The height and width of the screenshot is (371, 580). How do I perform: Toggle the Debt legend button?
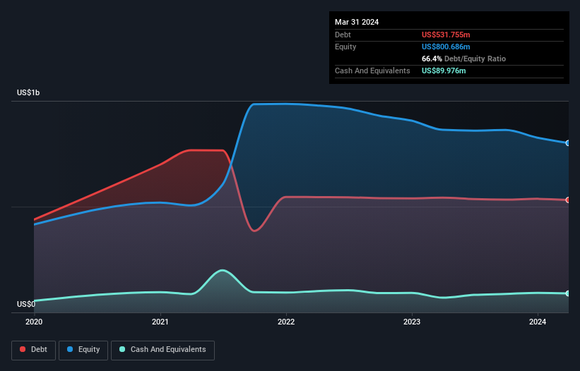click(x=34, y=350)
